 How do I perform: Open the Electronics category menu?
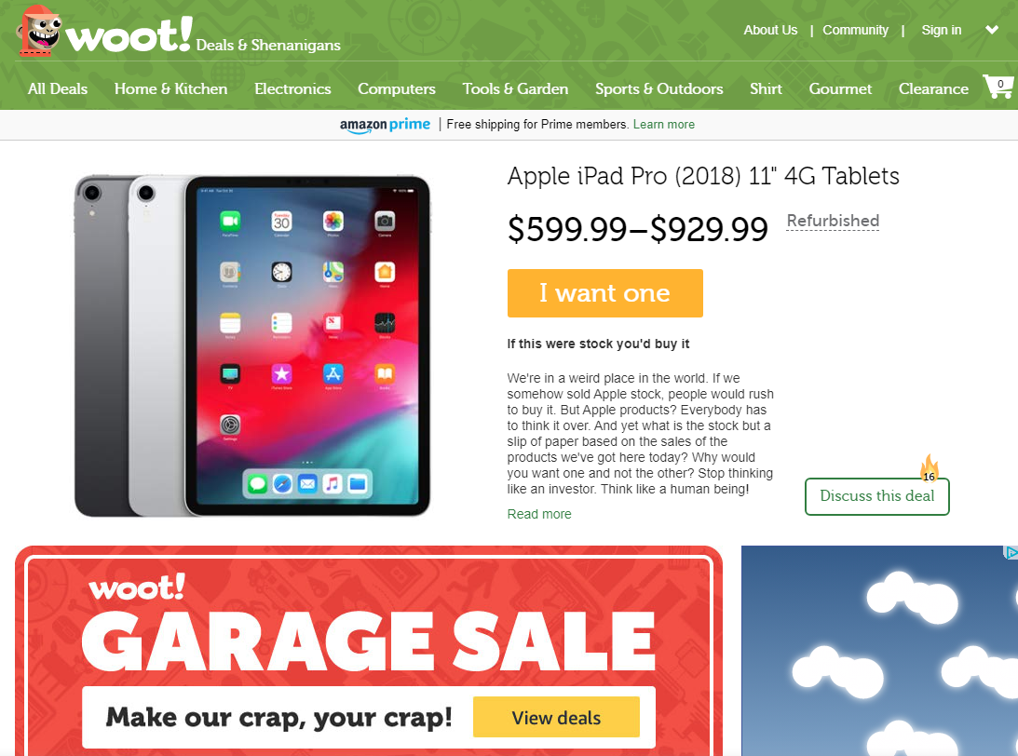point(292,88)
